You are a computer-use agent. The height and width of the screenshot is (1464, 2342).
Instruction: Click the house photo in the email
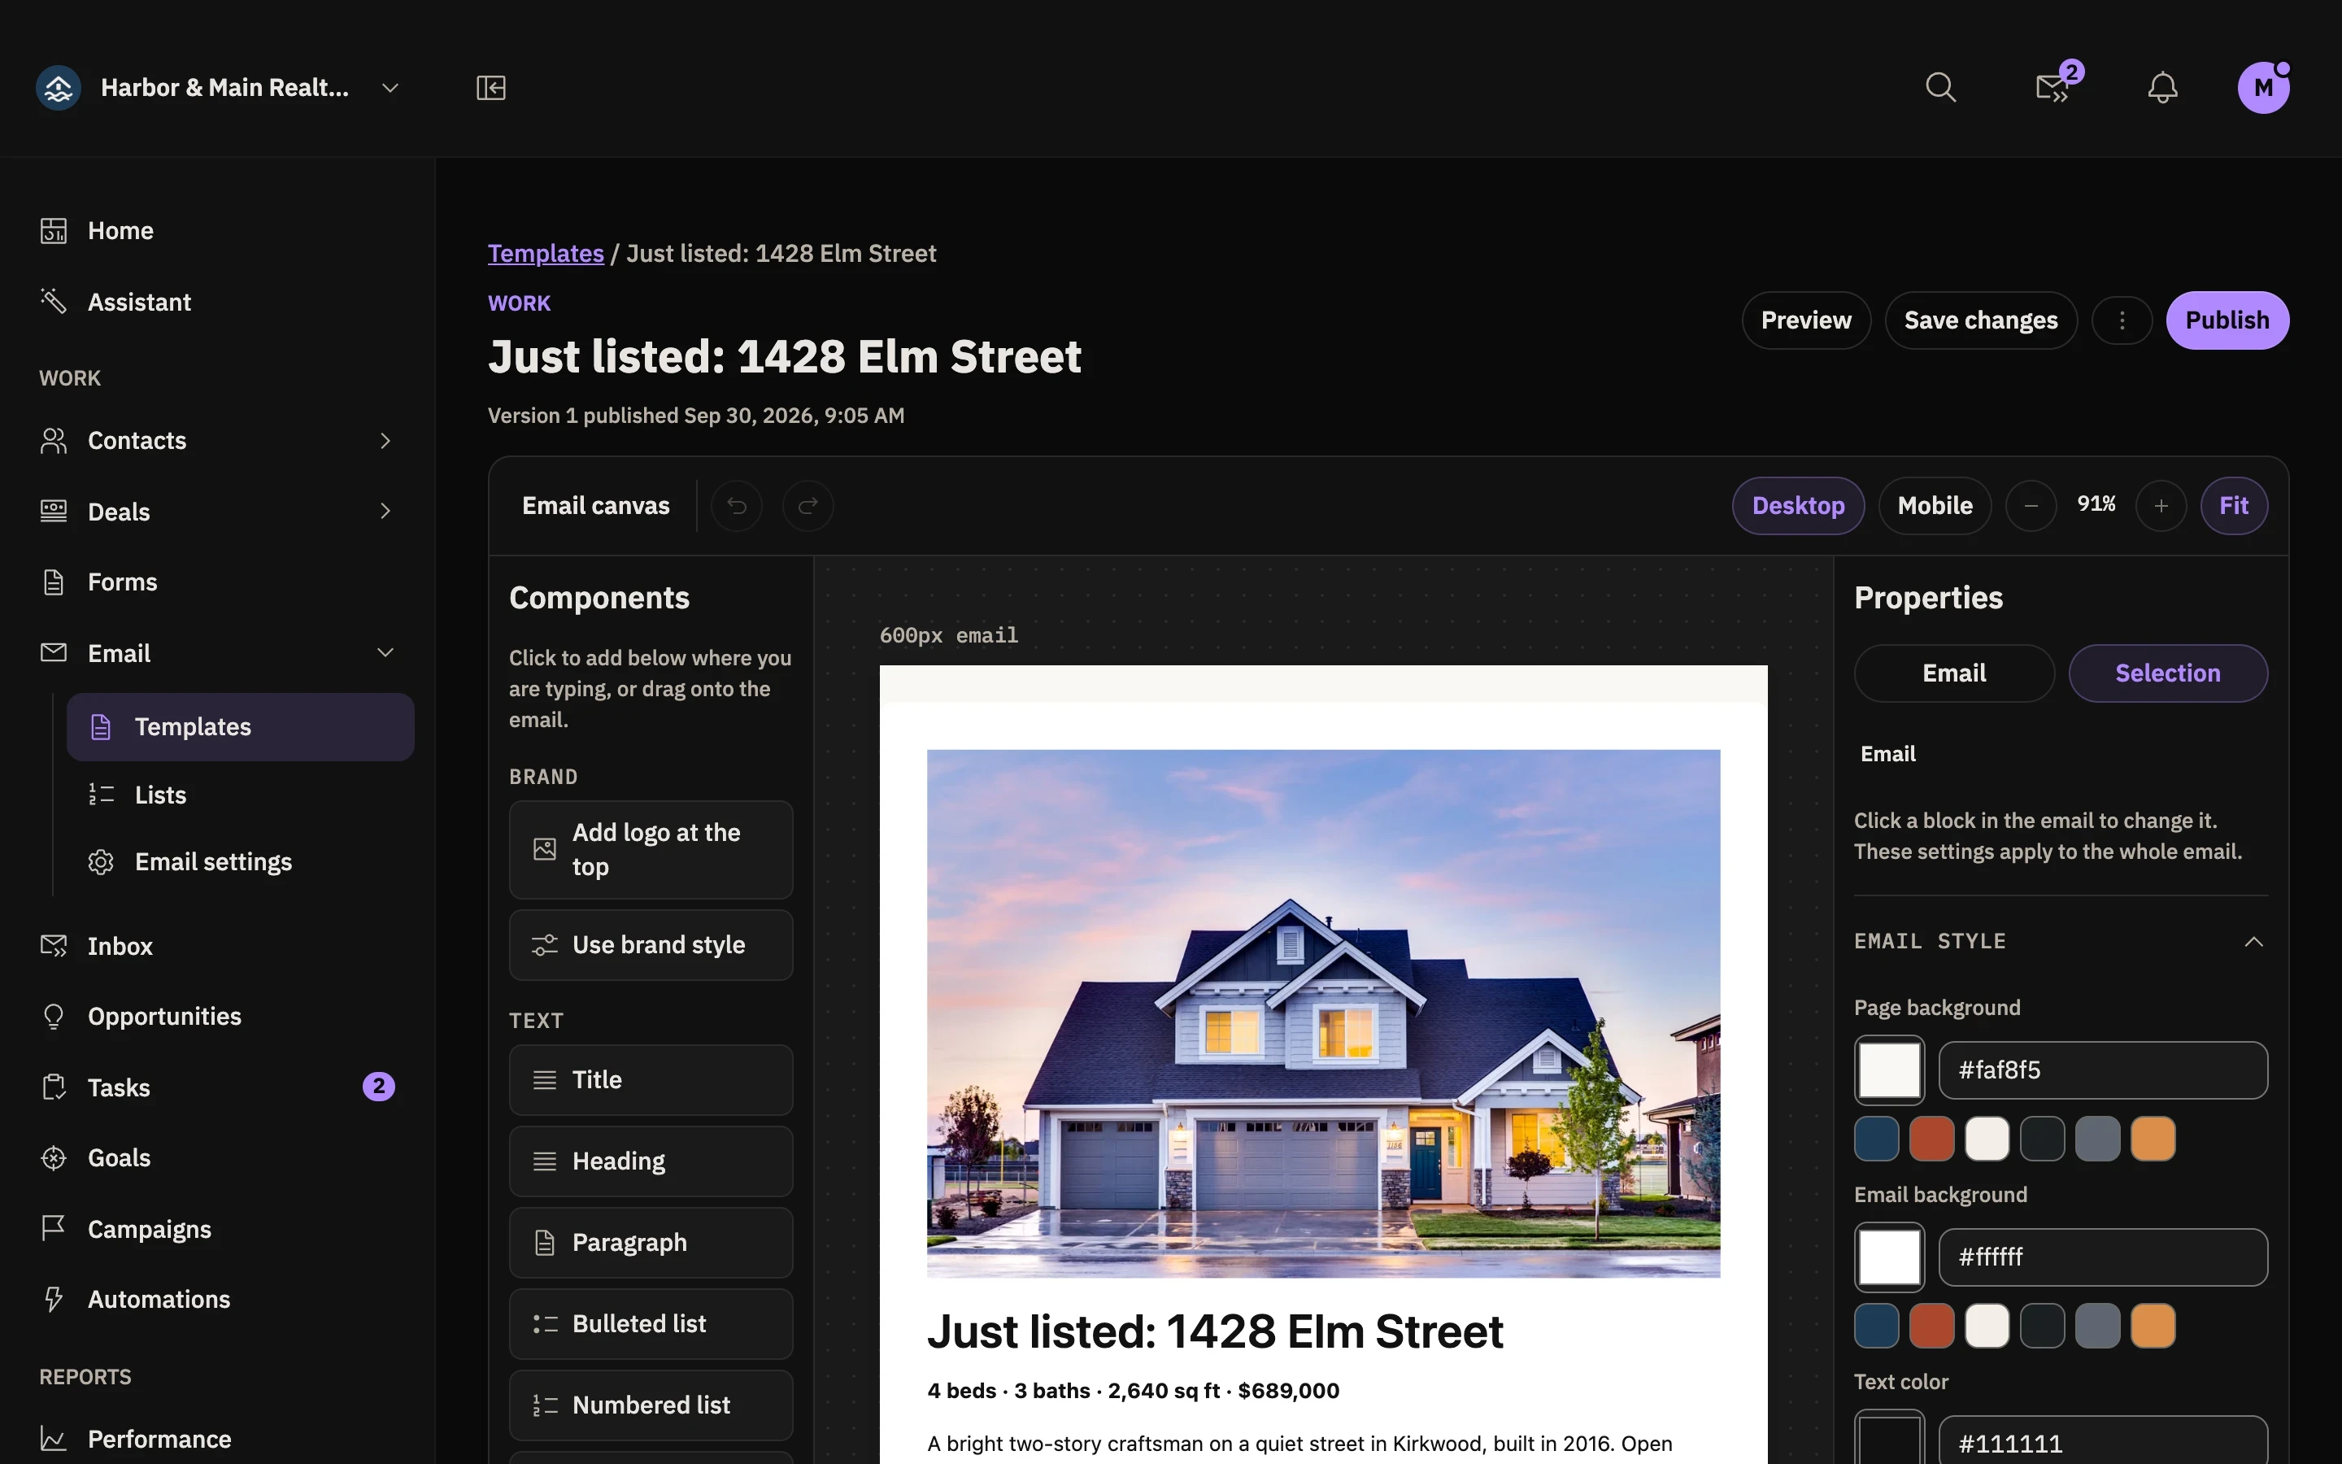(1323, 1013)
